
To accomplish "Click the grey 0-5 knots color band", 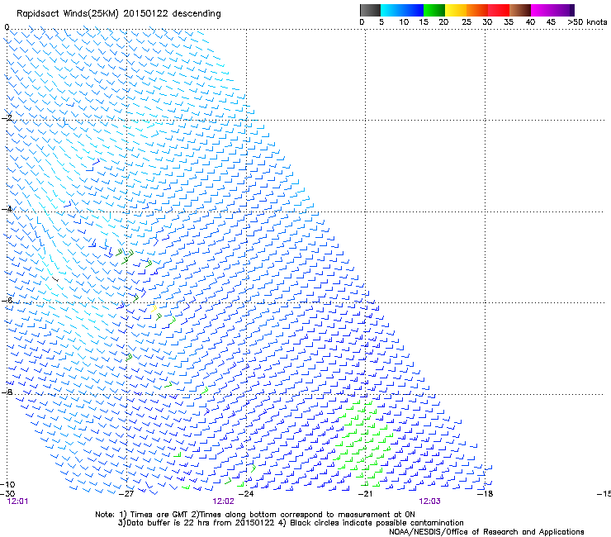I will pyautogui.click(x=370, y=10).
